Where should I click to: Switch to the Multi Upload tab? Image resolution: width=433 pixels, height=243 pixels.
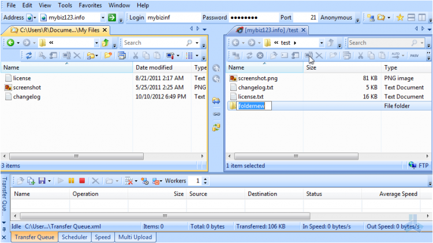tap(135, 237)
